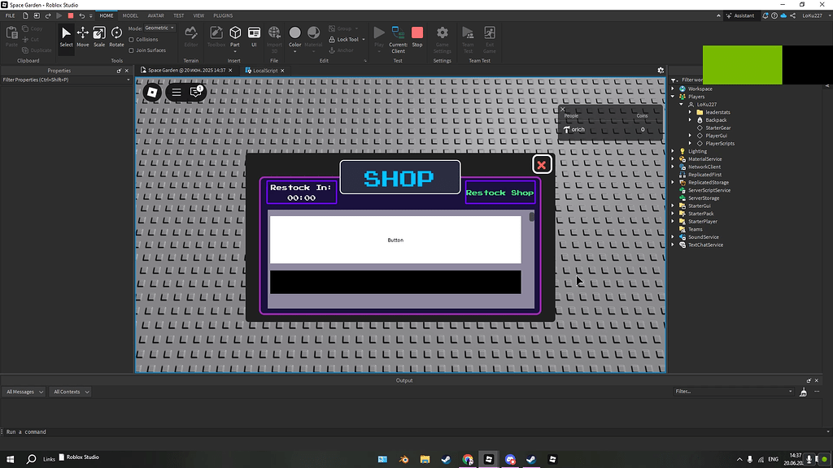Collapse the Players tree item

674,96
